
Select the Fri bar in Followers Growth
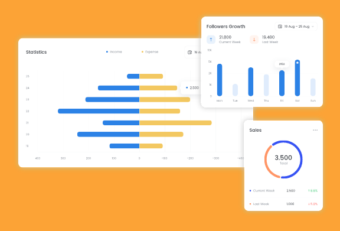[282, 83]
